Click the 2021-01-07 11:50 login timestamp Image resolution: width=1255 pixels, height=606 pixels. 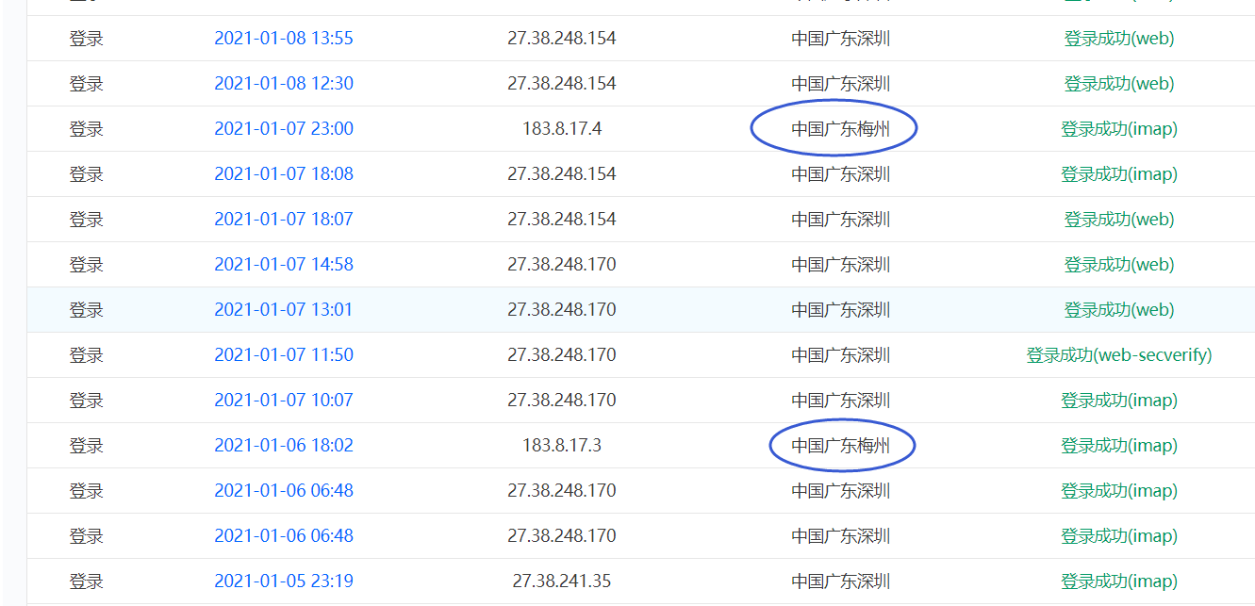[x=284, y=355]
